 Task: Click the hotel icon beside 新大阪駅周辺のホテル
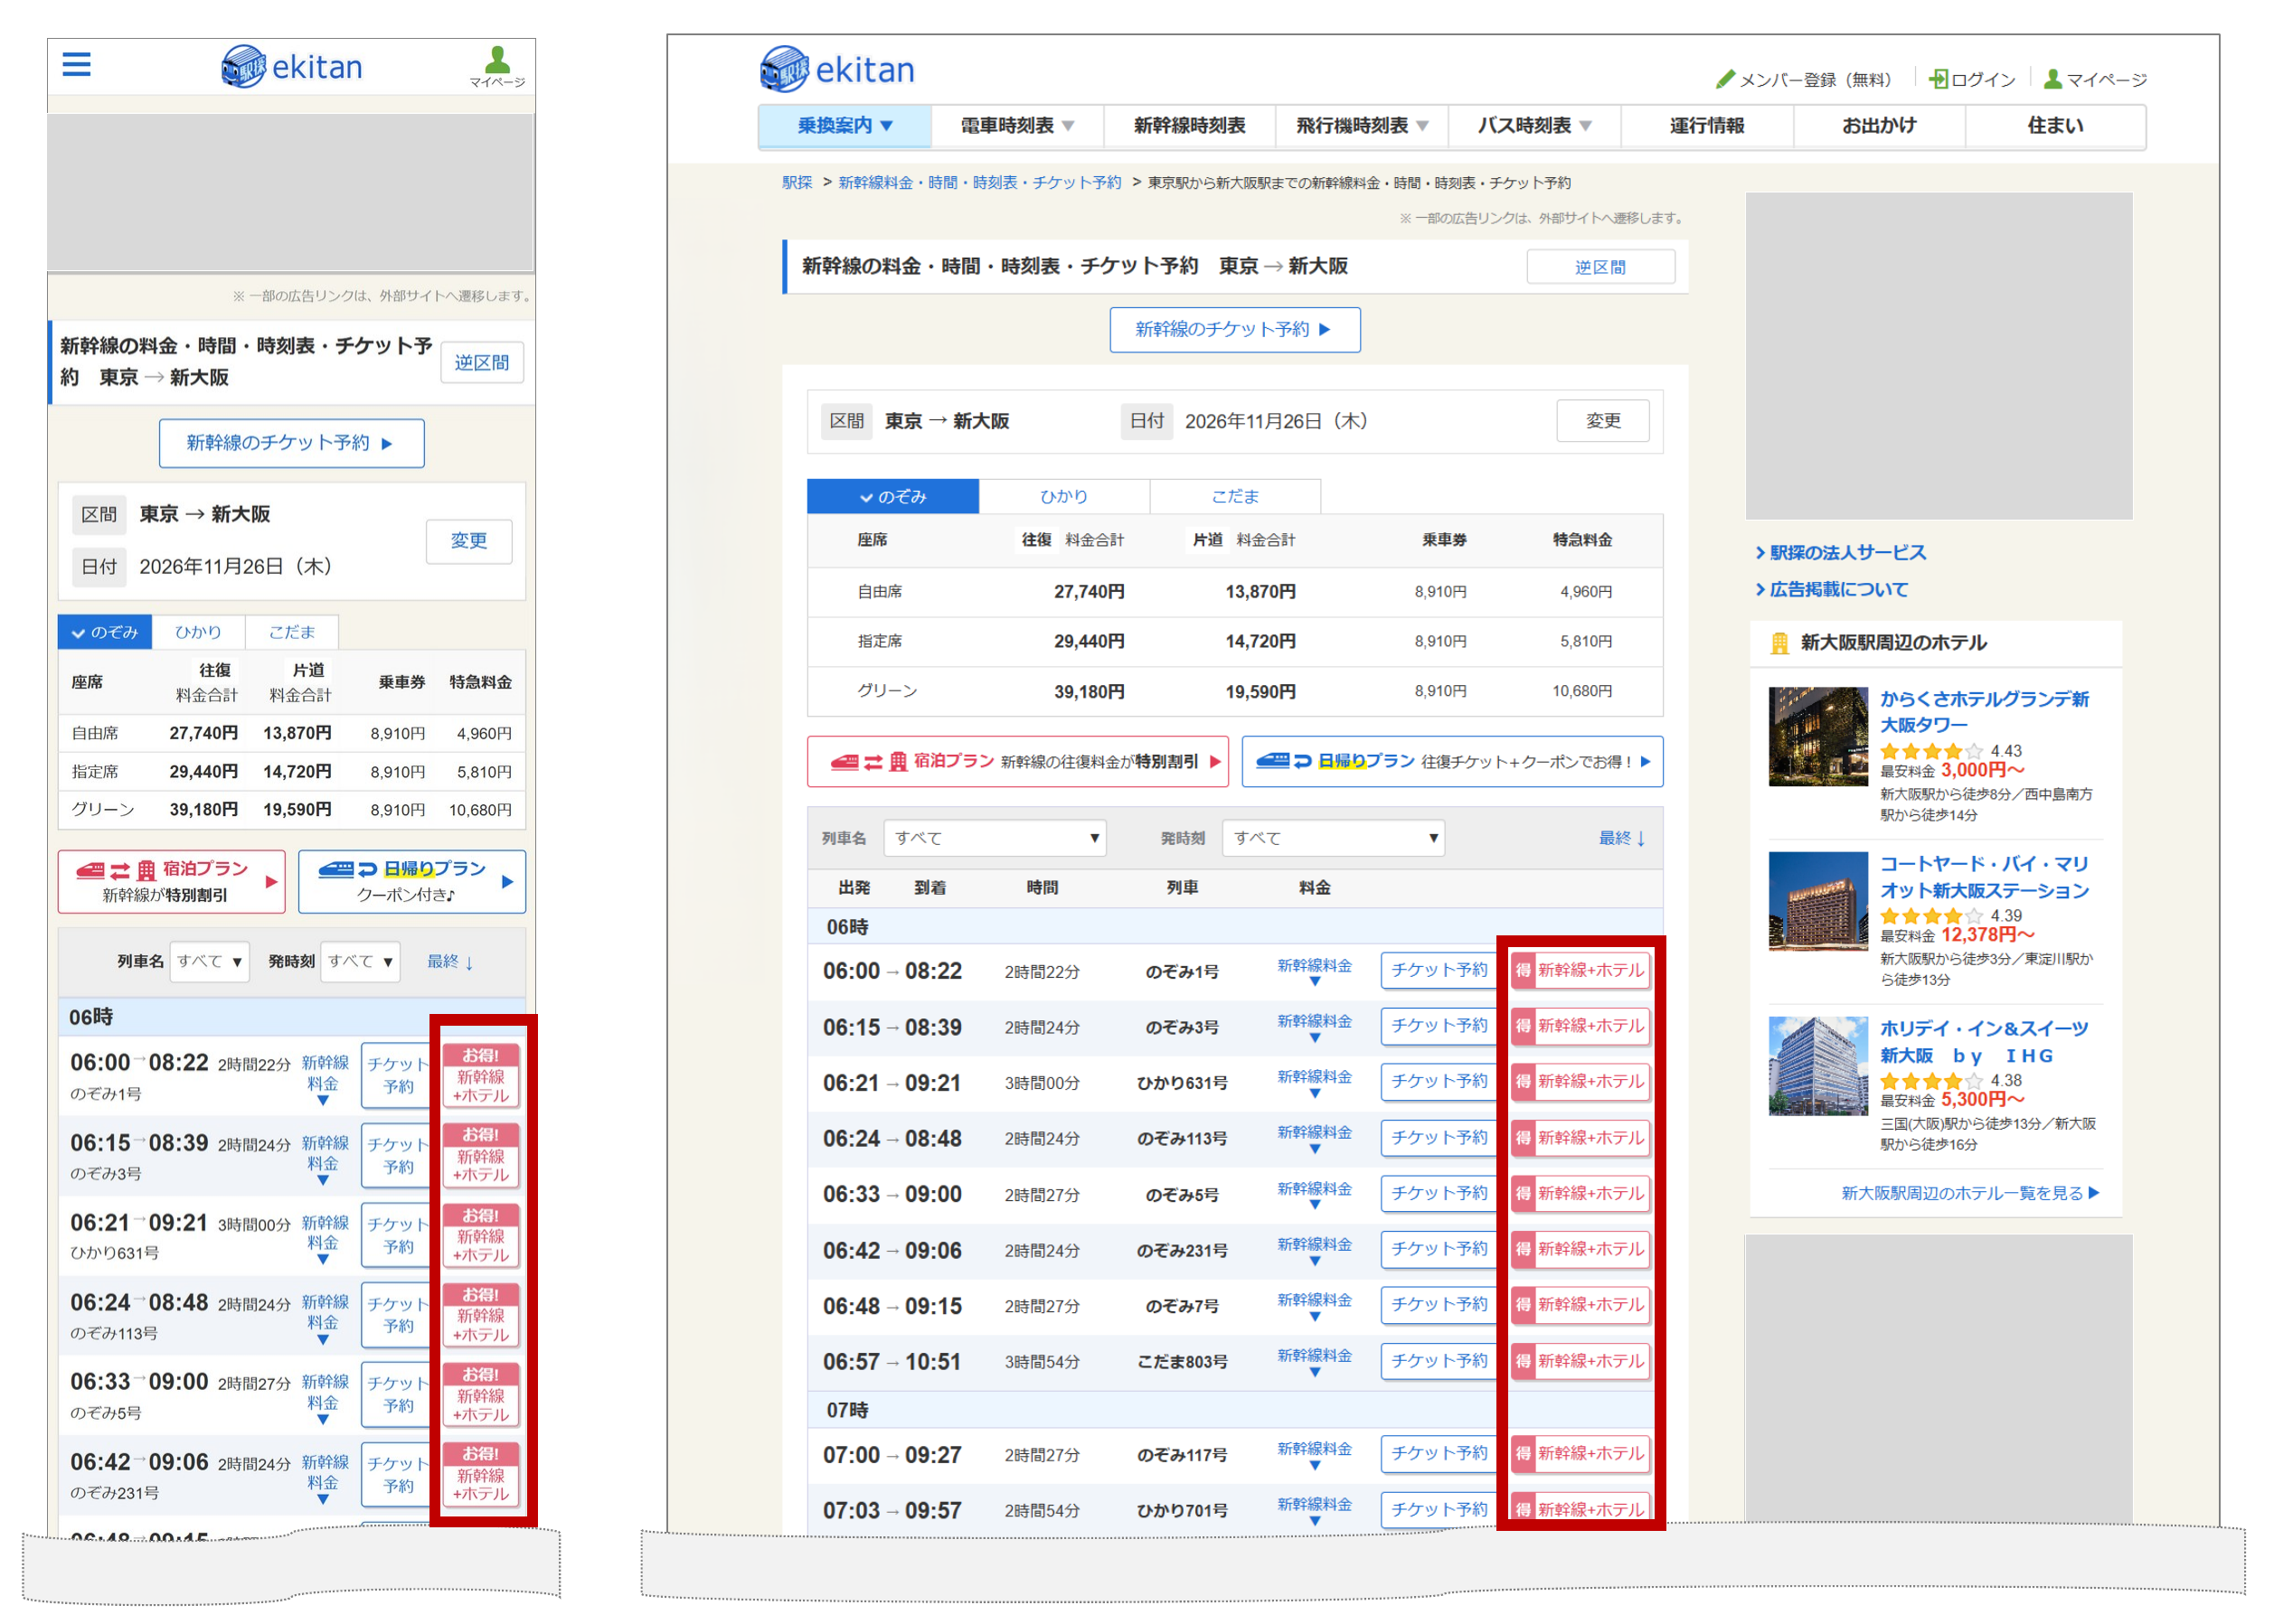coord(1779,643)
